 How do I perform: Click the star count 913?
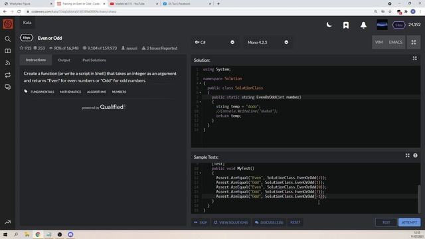(x=25, y=48)
